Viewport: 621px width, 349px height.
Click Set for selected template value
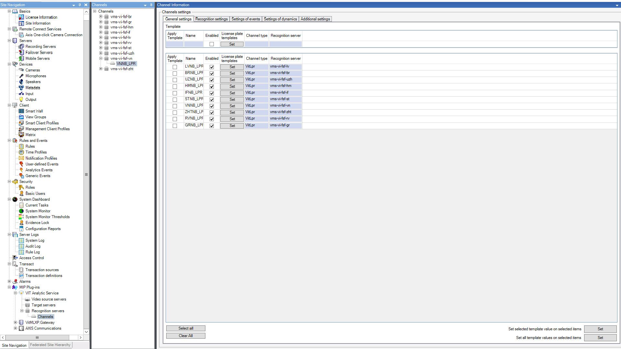600,329
